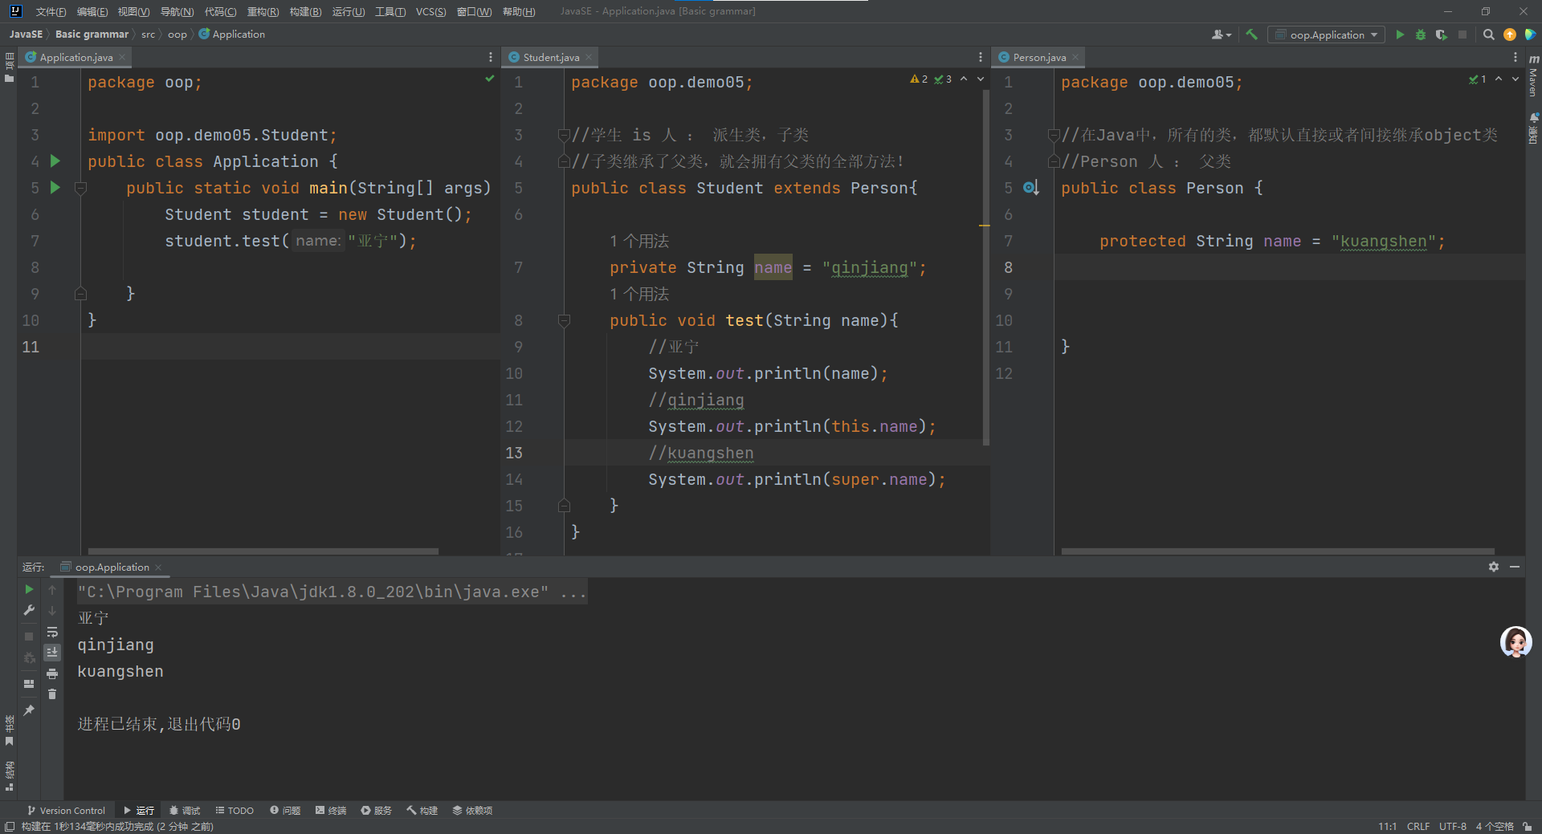1542x834 pixels.
Task: Open the Structure tool window stripe
Action: coord(9,775)
